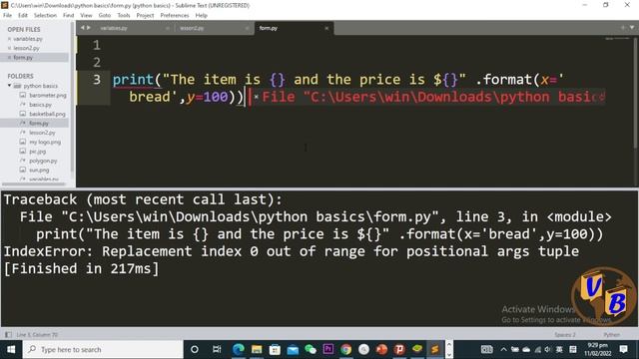Image resolution: width=639 pixels, height=359 pixels.
Task: Open Adobe Premiere from taskbar
Action: (x=328, y=349)
